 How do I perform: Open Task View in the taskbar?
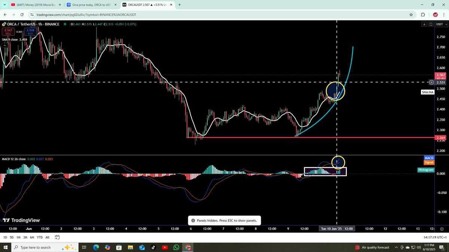point(84,247)
